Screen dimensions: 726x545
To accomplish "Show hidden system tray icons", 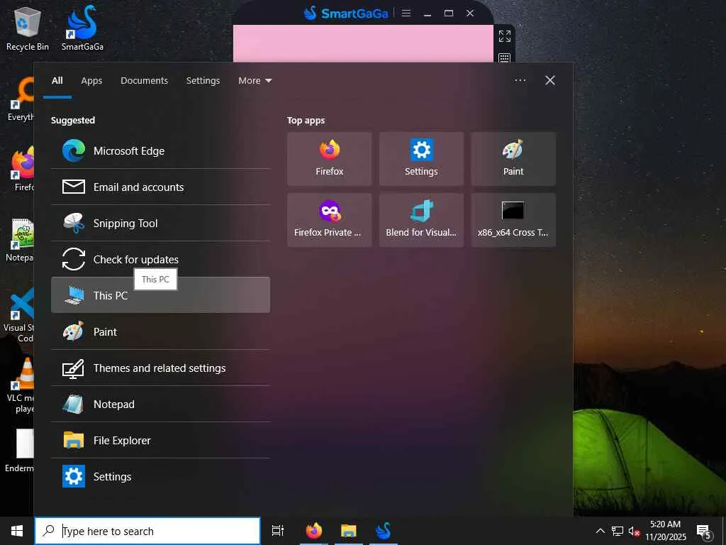I will (600, 531).
